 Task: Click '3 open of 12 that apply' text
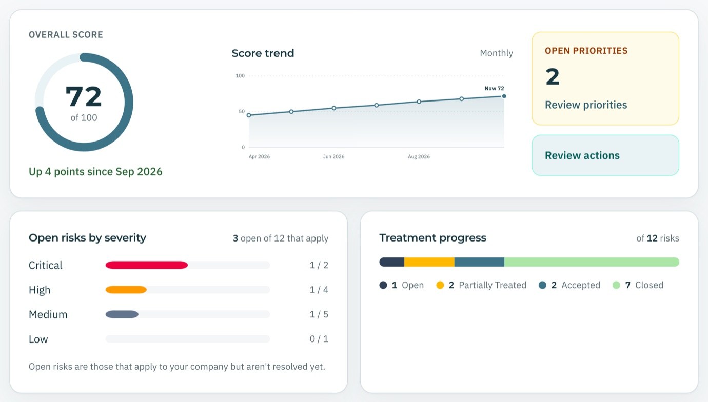[281, 238]
